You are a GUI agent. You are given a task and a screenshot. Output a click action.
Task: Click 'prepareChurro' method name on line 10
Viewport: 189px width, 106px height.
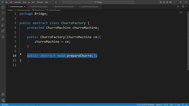79,56
